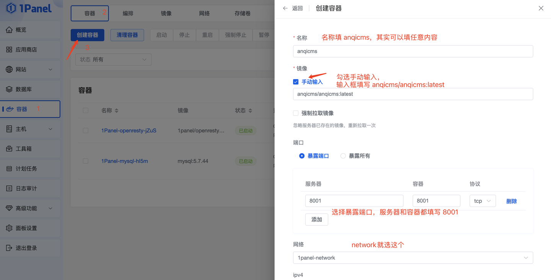The height and width of the screenshot is (280, 551).
Task: Click 已启动 status of 1Panel-openresty-jZuS
Action: pyautogui.click(x=246, y=131)
